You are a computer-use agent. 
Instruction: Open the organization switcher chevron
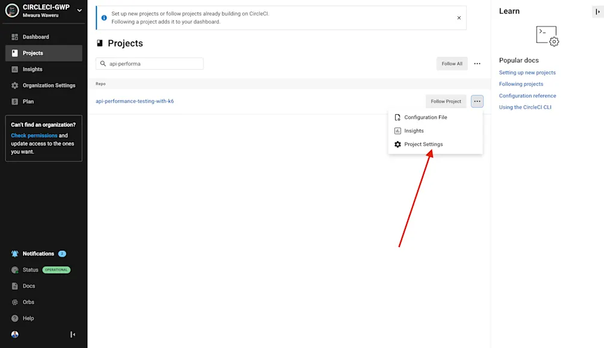[79, 10]
